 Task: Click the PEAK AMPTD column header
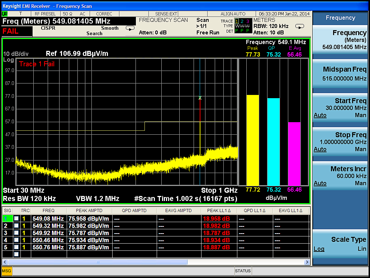[x=89, y=211]
